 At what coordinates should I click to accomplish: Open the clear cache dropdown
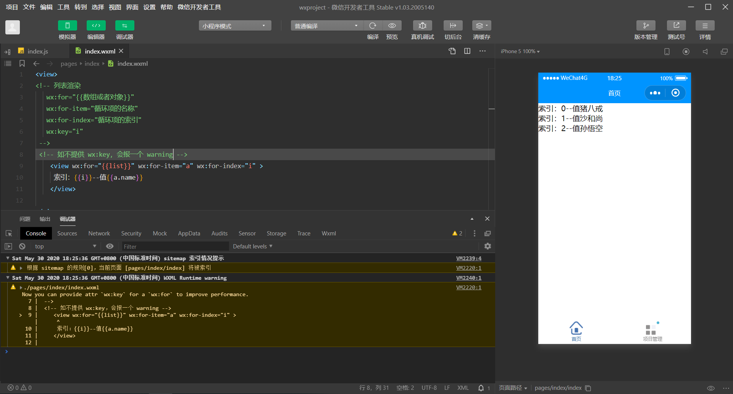pyautogui.click(x=482, y=26)
